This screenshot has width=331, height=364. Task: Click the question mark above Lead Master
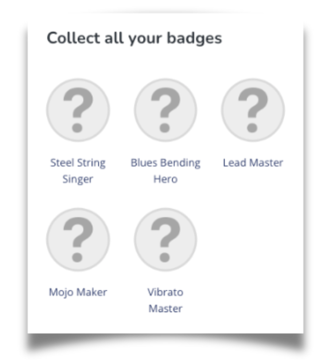[x=253, y=109]
